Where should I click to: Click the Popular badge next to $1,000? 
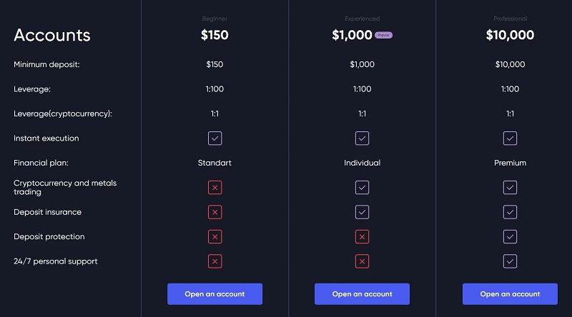tap(383, 35)
